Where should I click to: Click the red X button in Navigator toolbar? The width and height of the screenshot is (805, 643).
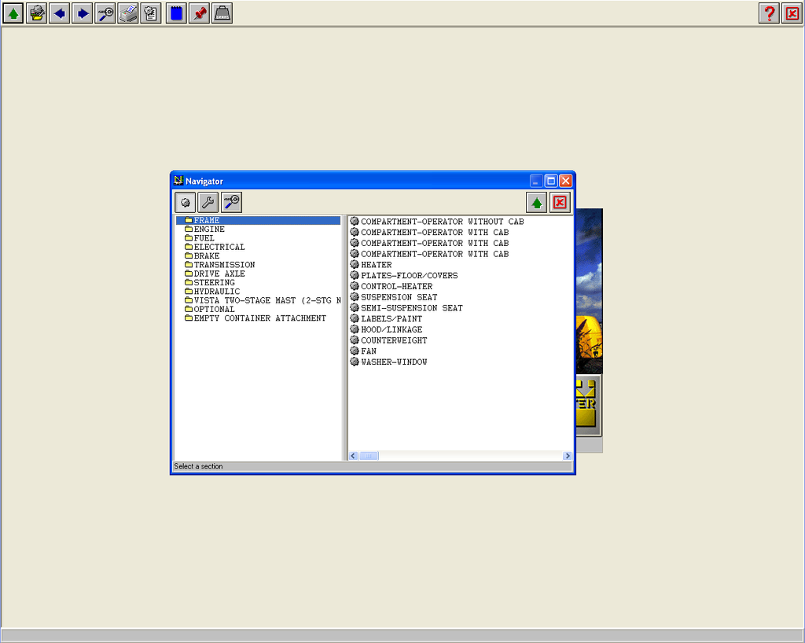pos(559,203)
